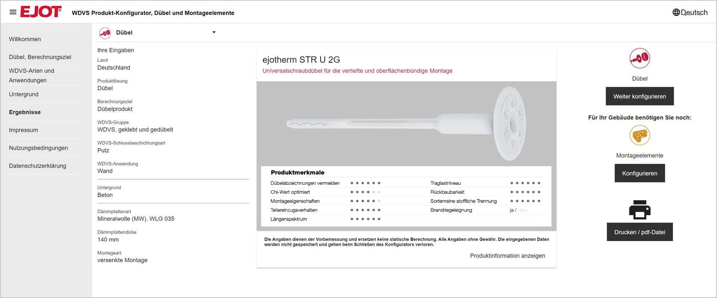Click the Ihre Eingaben heading
The width and height of the screenshot is (717, 298).
point(116,50)
